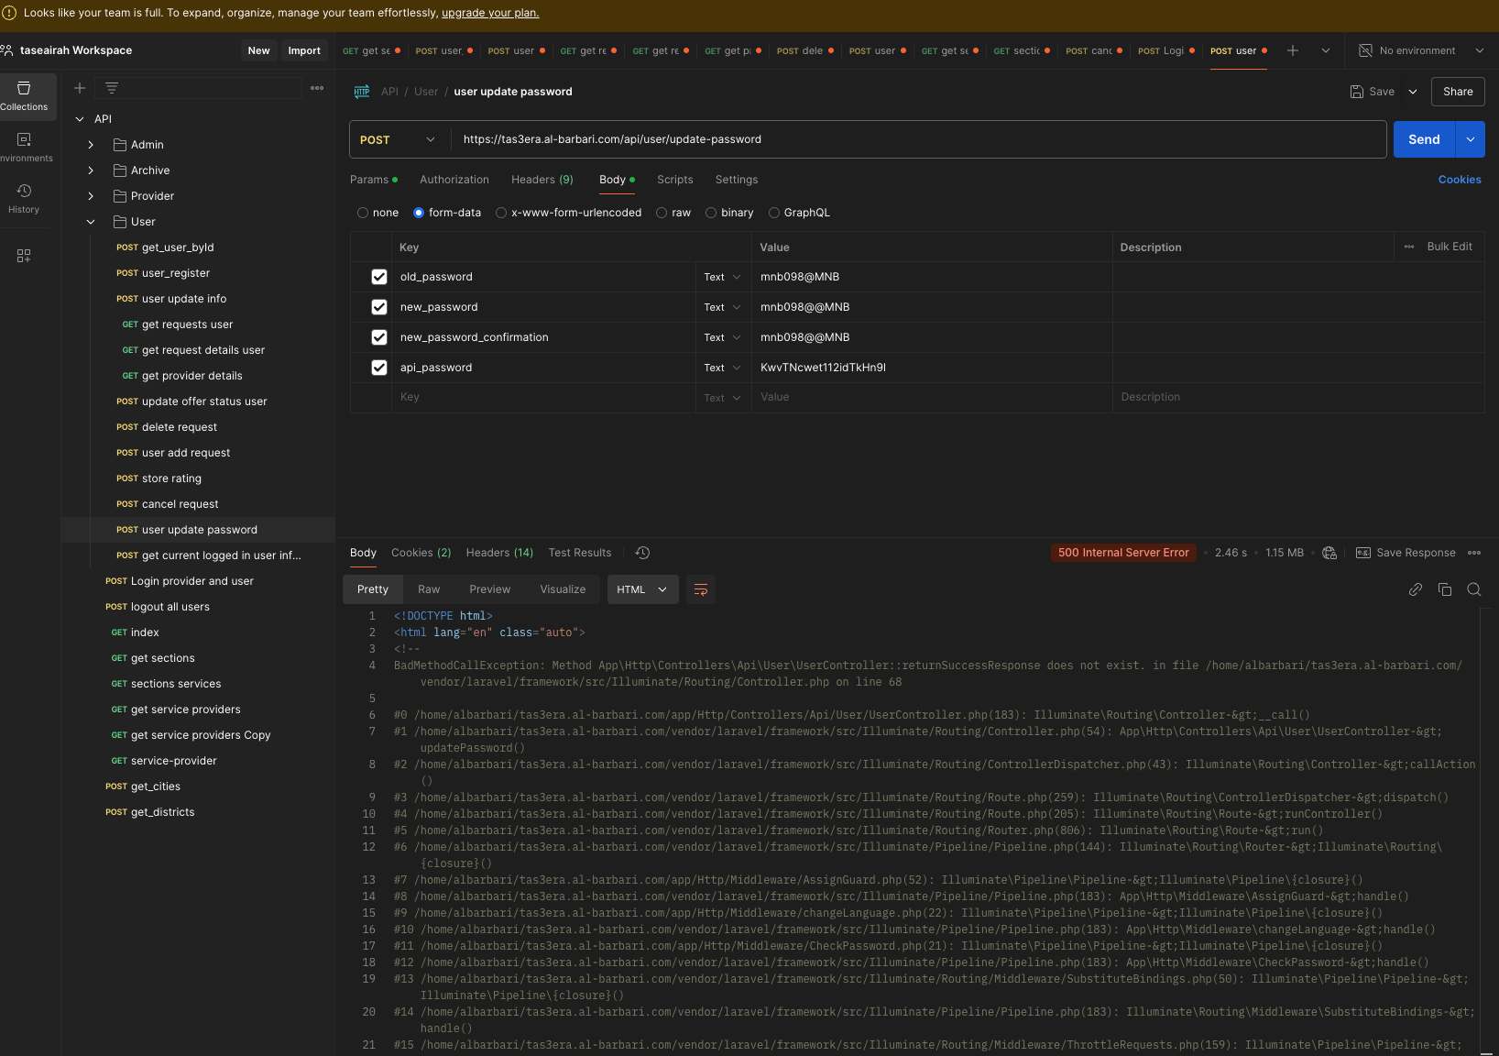This screenshot has height=1056, width=1499.
Task: Open the column options ellipsis beside Bulk Edit
Action: pyautogui.click(x=1409, y=247)
